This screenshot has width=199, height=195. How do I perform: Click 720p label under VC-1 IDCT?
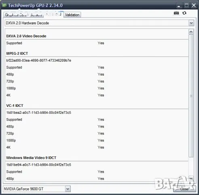pyautogui.click(x=10, y=134)
